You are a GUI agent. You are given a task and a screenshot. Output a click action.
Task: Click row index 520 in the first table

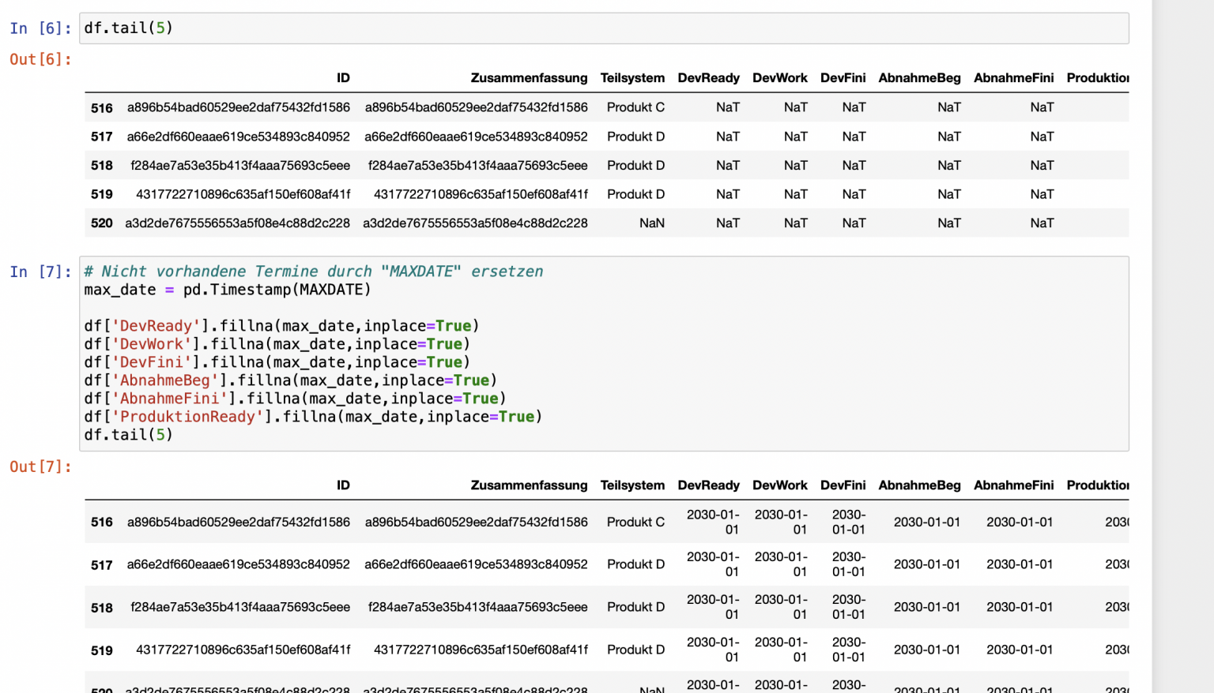coord(102,223)
